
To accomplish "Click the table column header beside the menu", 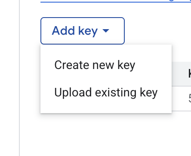I will [190, 74].
